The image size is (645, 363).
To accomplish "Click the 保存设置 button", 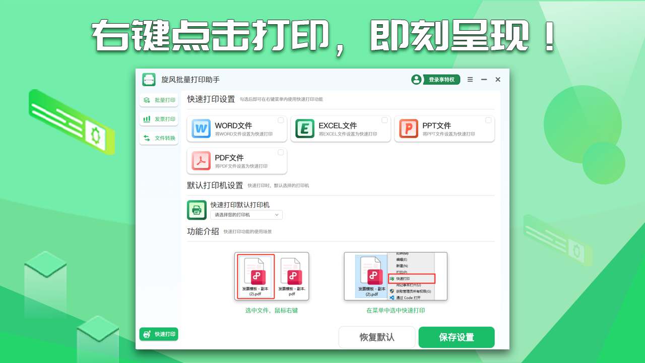I will point(456,337).
